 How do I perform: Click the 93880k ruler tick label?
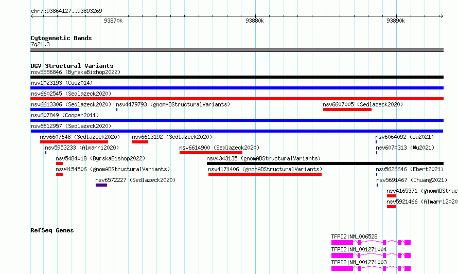click(255, 21)
